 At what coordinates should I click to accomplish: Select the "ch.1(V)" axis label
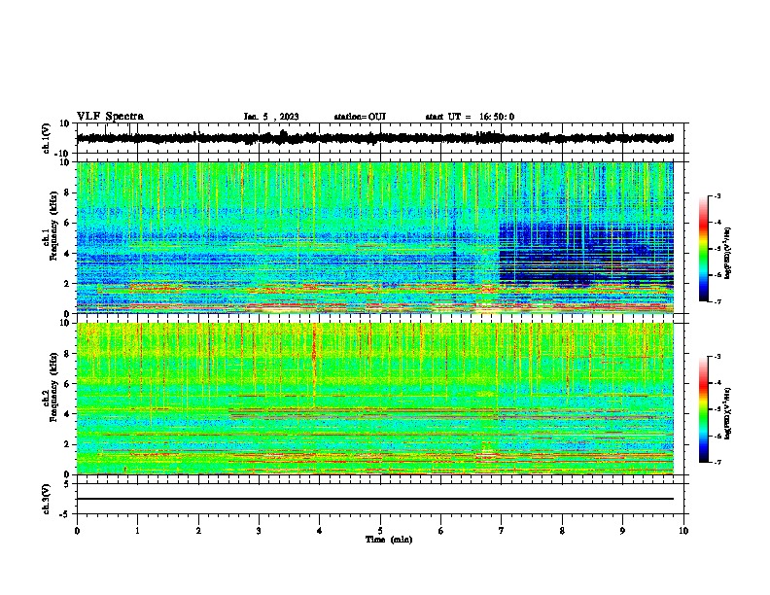tap(47, 139)
